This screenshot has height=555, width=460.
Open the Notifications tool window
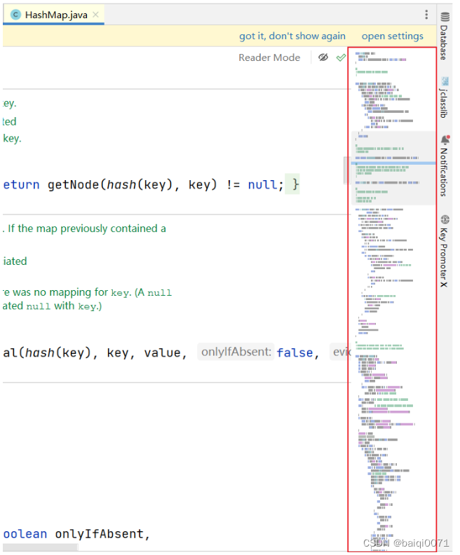tap(445, 165)
